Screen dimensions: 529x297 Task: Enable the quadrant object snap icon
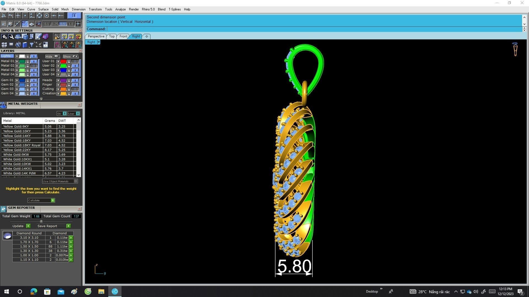39,16
